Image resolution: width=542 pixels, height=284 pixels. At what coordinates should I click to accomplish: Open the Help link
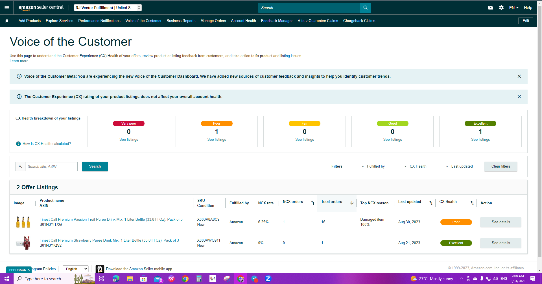(x=528, y=8)
